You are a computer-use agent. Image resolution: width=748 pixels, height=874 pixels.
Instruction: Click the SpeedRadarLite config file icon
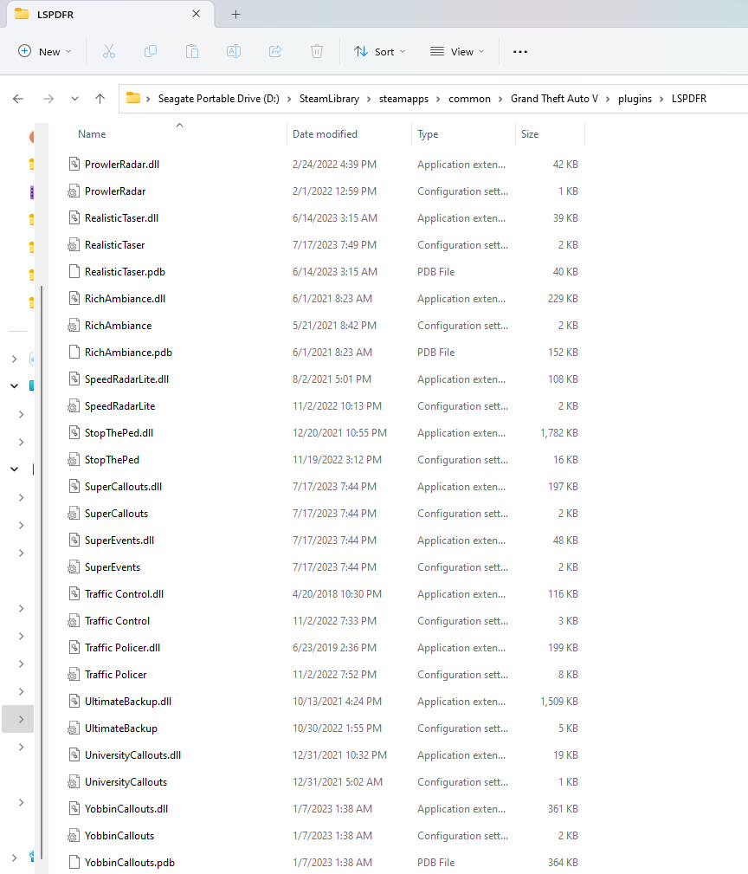tap(74, 405)
